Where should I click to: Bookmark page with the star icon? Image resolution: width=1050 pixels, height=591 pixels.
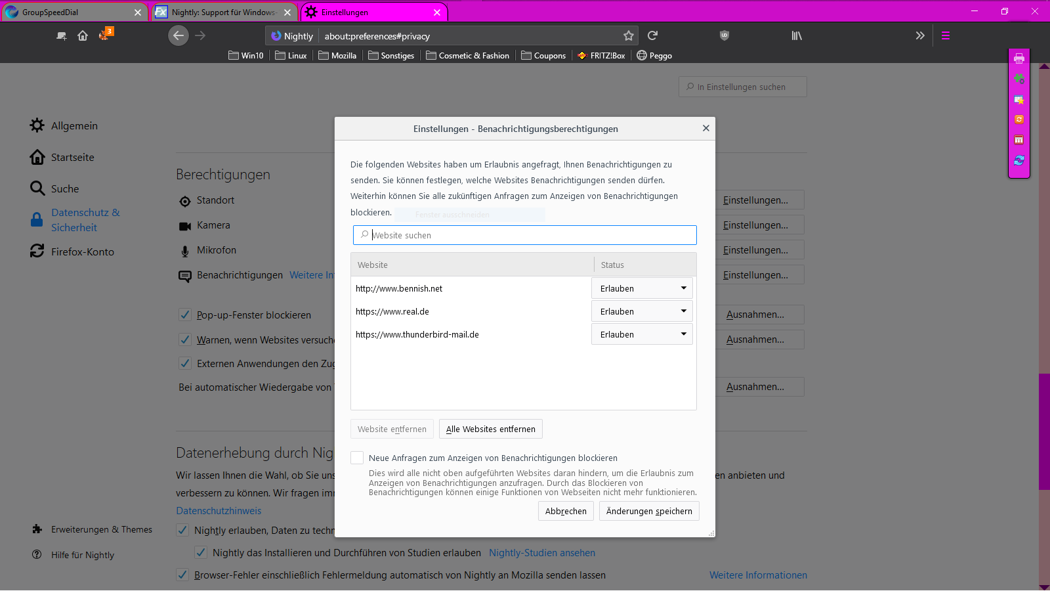[x=628, y=36]
